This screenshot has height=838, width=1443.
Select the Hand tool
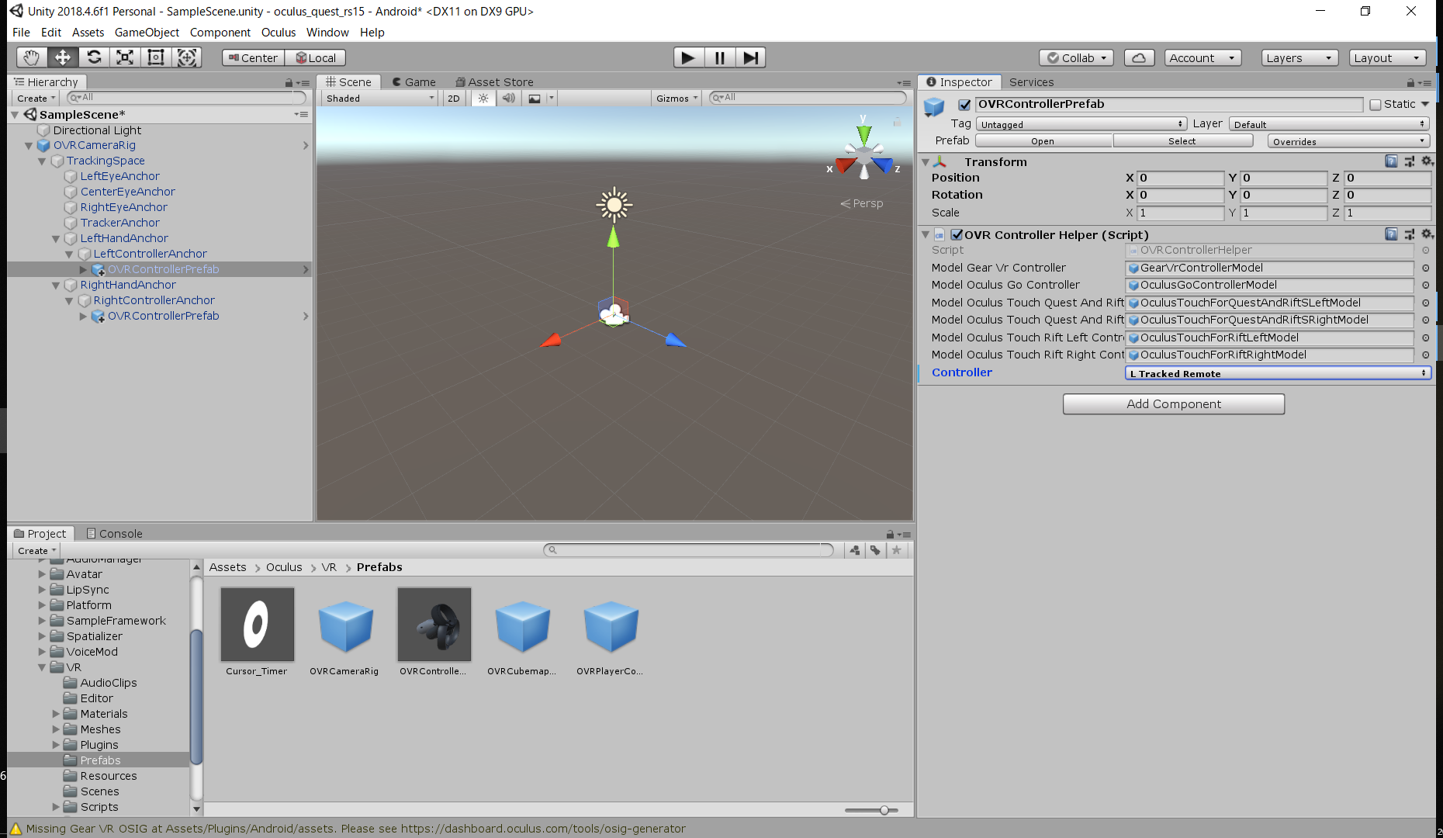(x=31, y=57)
